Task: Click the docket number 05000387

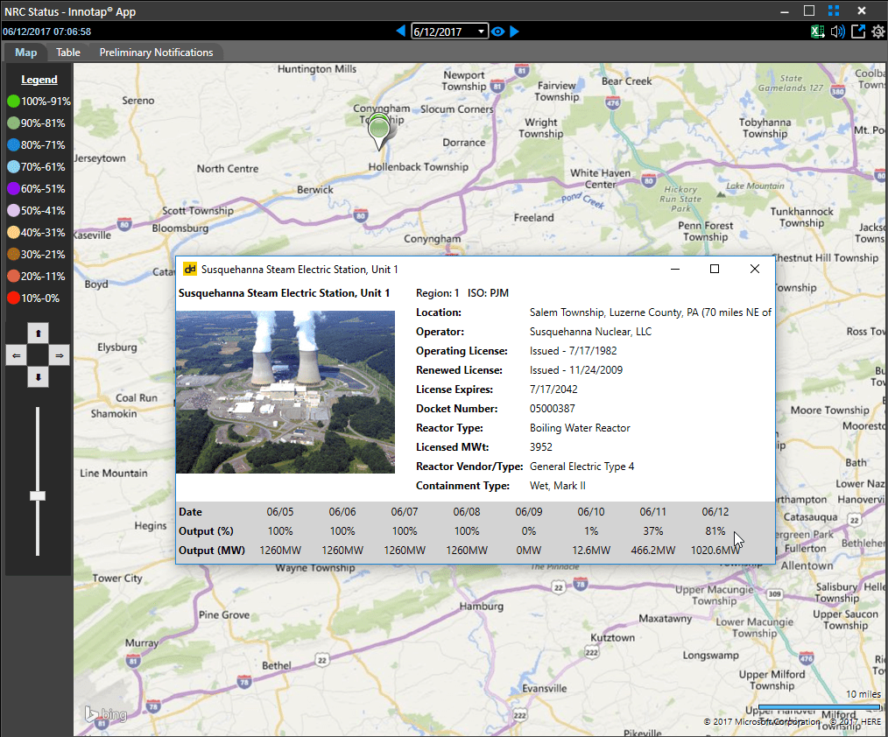Action: click(553, 409)
